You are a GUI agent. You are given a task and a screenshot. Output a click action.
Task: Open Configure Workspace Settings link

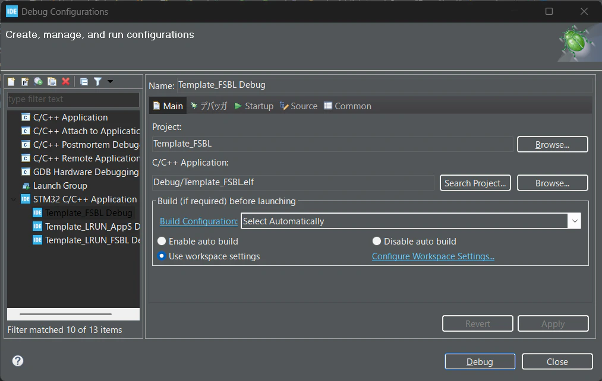[433, 256]
